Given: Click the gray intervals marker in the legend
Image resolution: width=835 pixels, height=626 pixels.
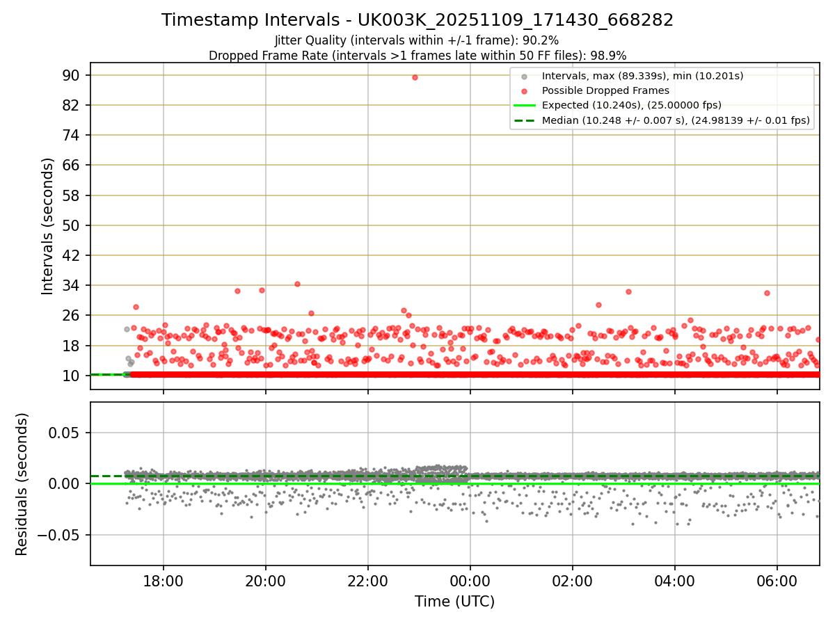Looking at the screenshot, I should (524, 76).
